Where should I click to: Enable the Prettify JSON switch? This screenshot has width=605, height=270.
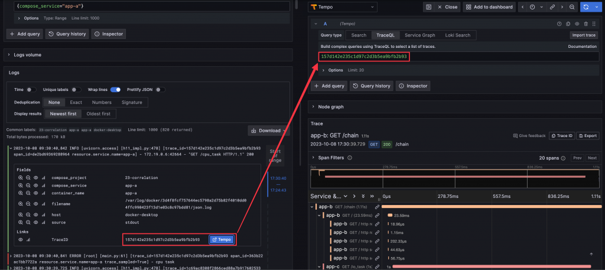(x=161, y=89)
